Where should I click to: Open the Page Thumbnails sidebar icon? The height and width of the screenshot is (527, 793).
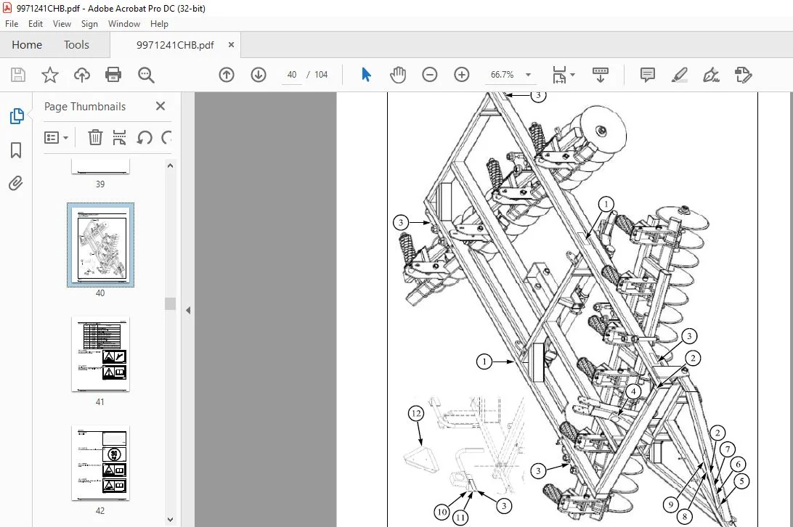17,116
